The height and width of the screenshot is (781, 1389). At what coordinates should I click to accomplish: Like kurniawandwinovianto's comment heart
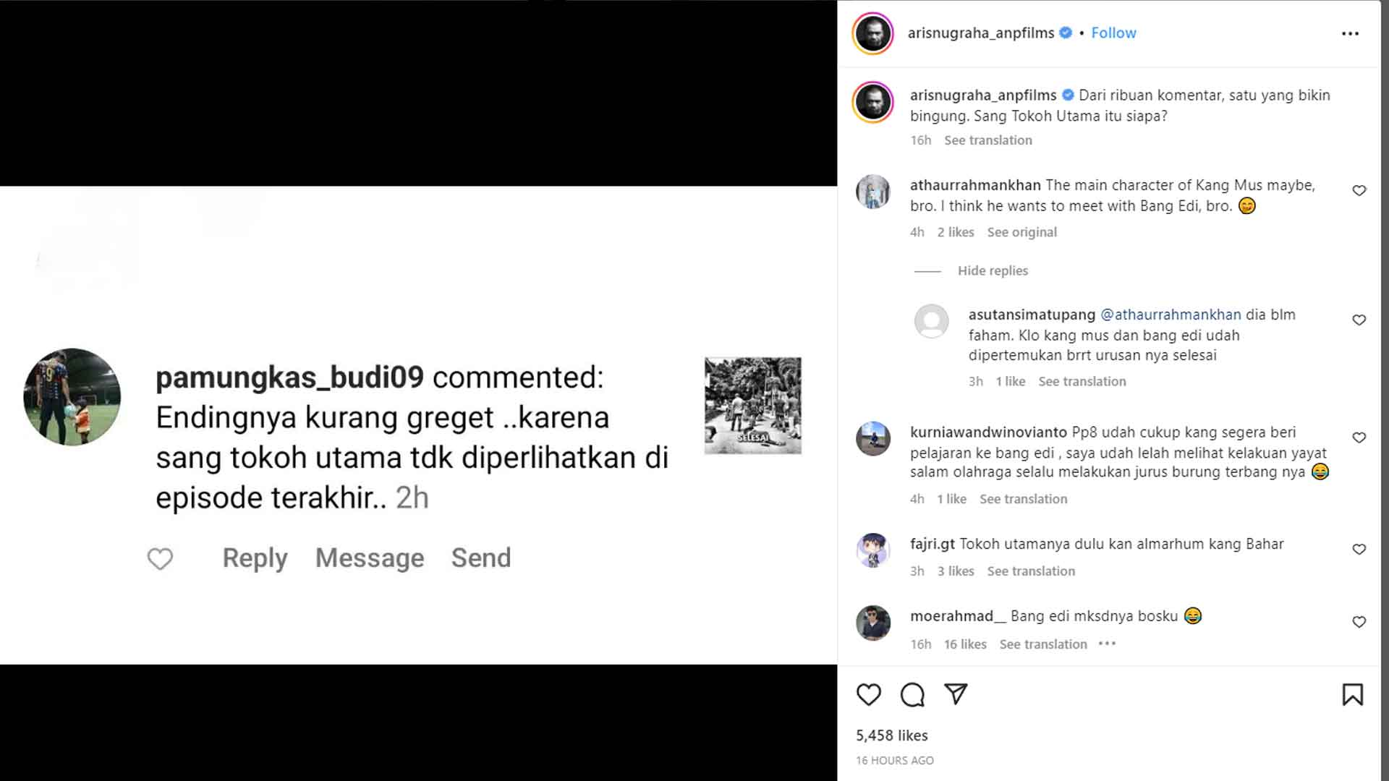pyautogui.click(x=1359, y=438)
